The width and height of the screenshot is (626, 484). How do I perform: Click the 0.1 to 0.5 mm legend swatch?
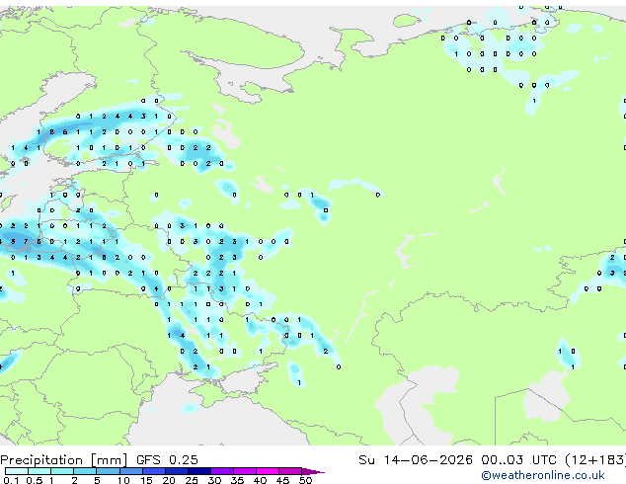[x=17, y=471]
